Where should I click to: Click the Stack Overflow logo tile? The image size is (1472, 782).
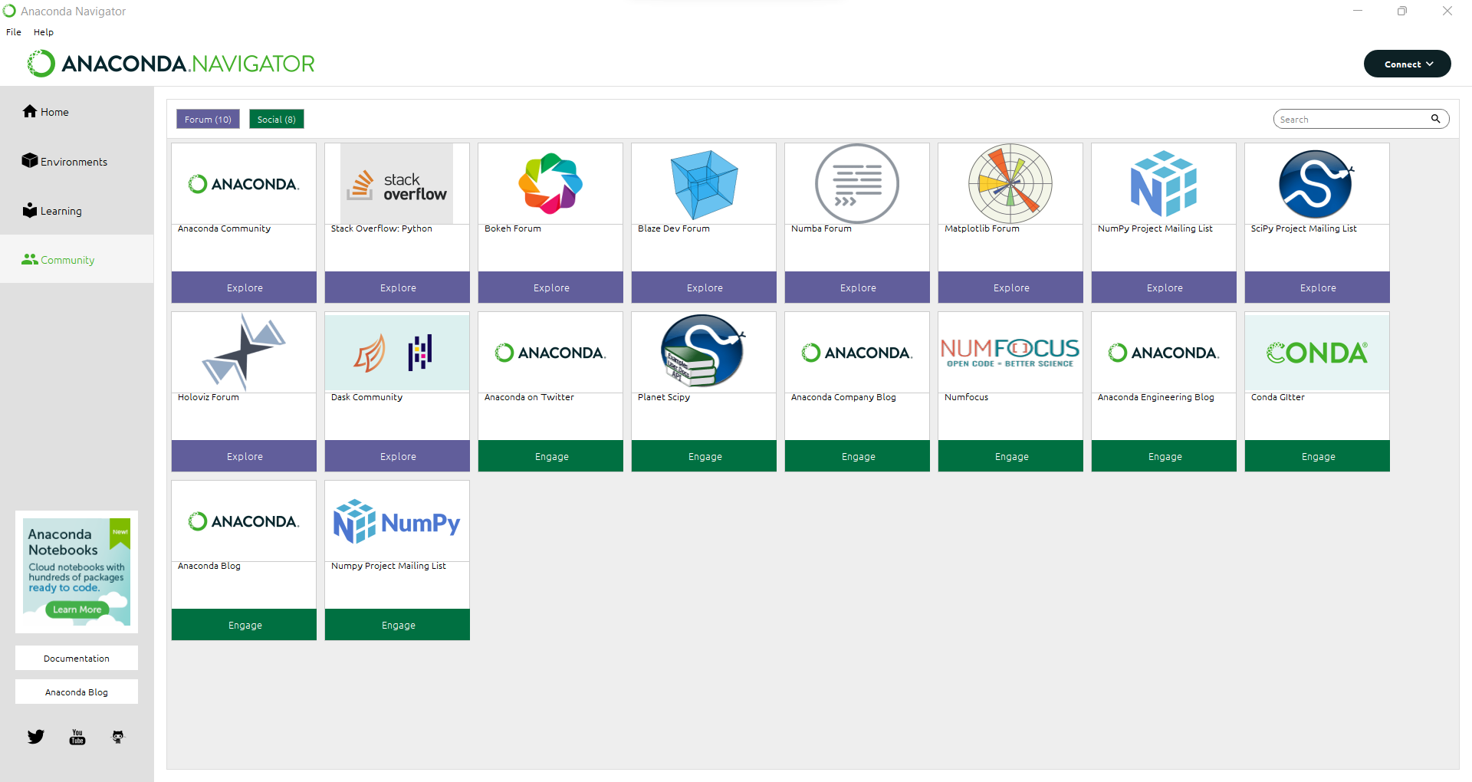pyautogui.click(x=397, y=184)
